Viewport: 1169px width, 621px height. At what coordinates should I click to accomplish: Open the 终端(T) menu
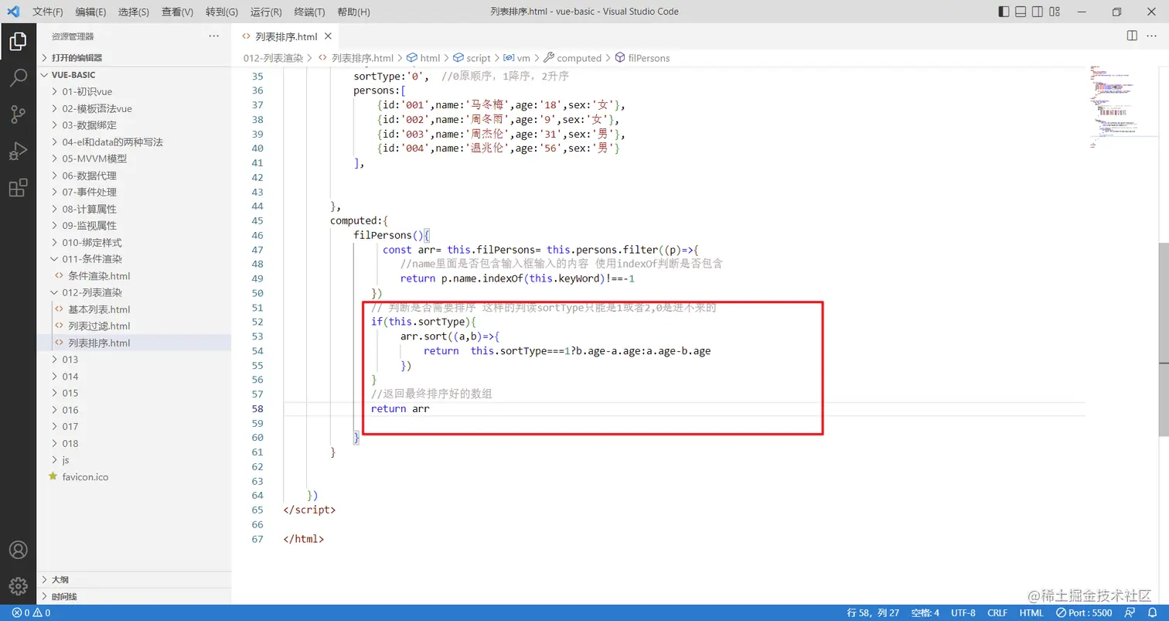click(310, 12)
